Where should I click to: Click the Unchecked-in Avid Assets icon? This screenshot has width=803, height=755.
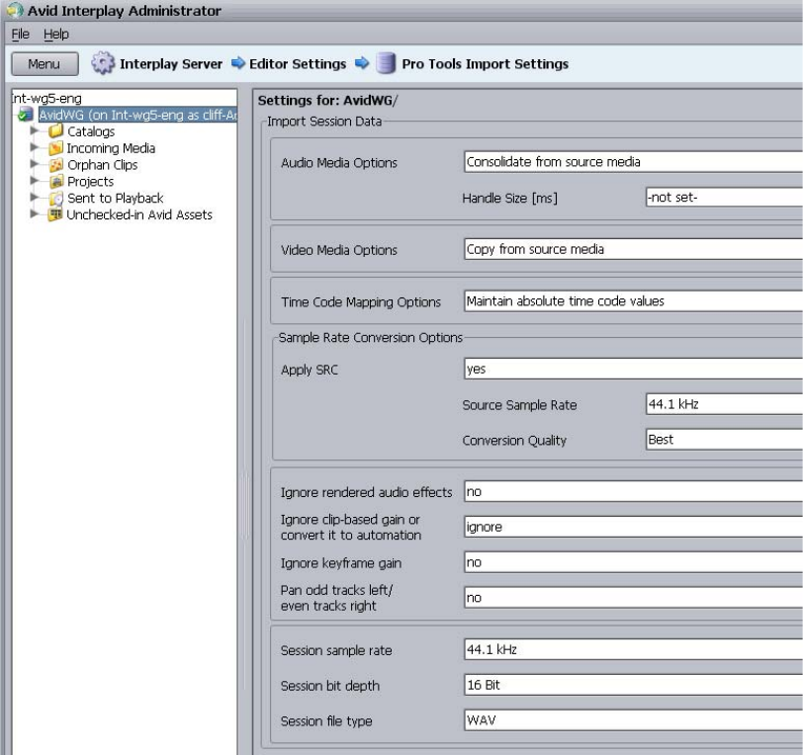click(54, 214)
